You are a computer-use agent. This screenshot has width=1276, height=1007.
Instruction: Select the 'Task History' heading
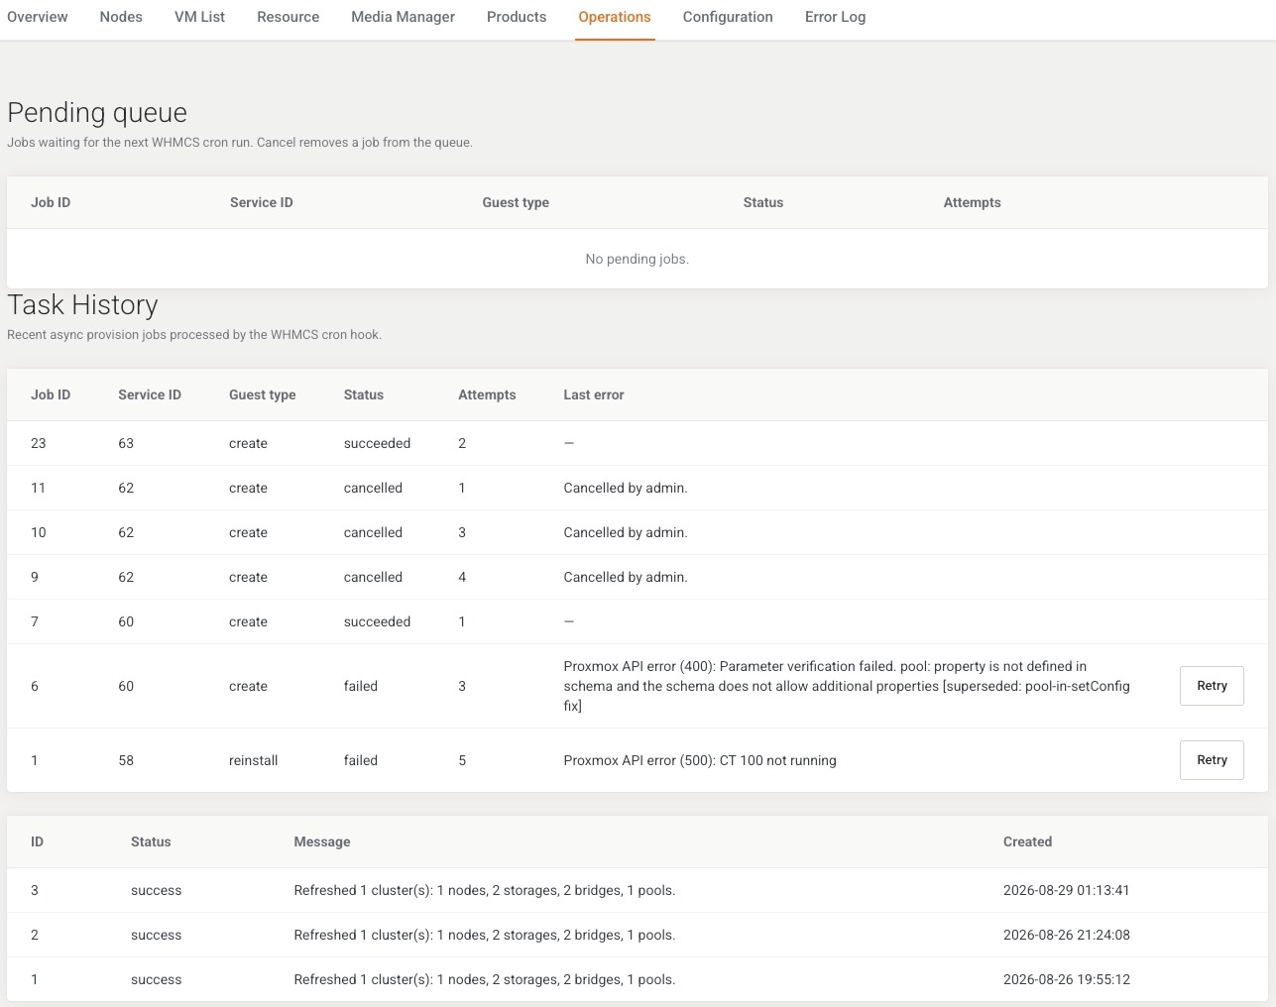(x=82, y=305)
